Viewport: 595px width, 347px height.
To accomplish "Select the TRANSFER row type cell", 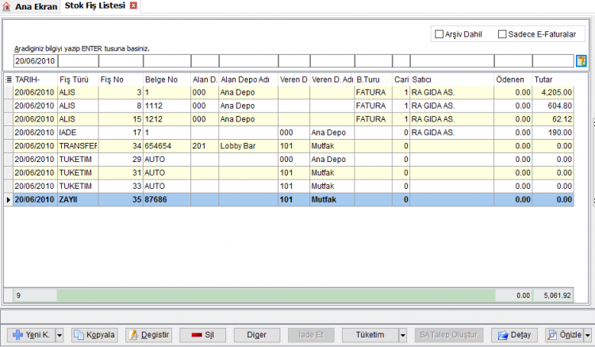I will (79, 146).
